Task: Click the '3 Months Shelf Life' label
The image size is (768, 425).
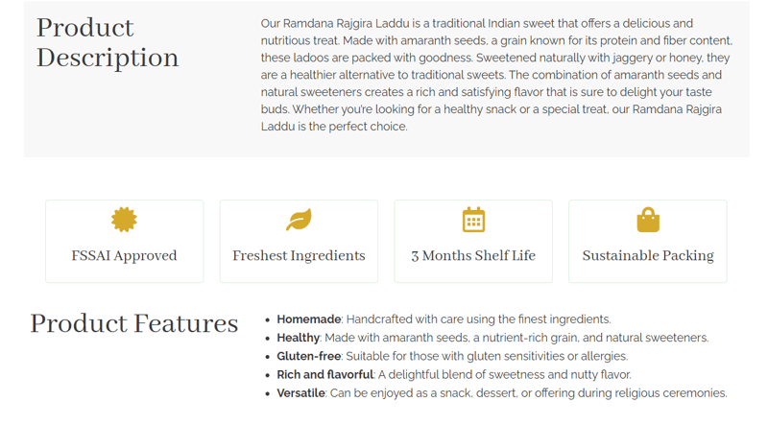Action: point(473,256)
